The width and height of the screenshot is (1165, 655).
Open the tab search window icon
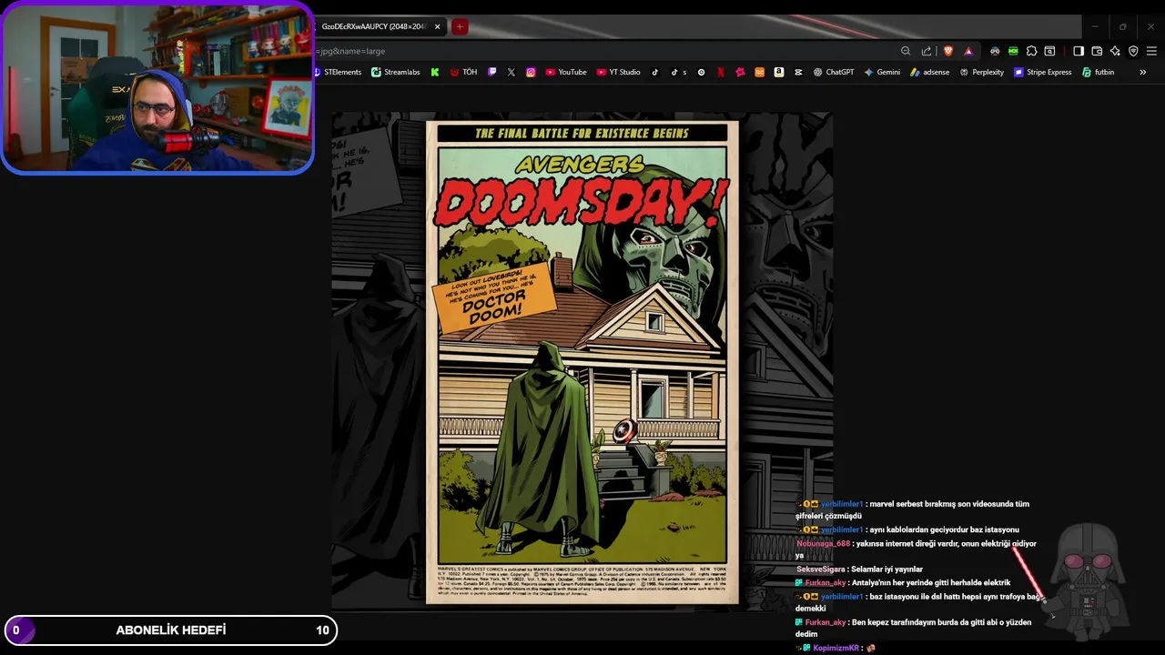[x=1049, y=51]
